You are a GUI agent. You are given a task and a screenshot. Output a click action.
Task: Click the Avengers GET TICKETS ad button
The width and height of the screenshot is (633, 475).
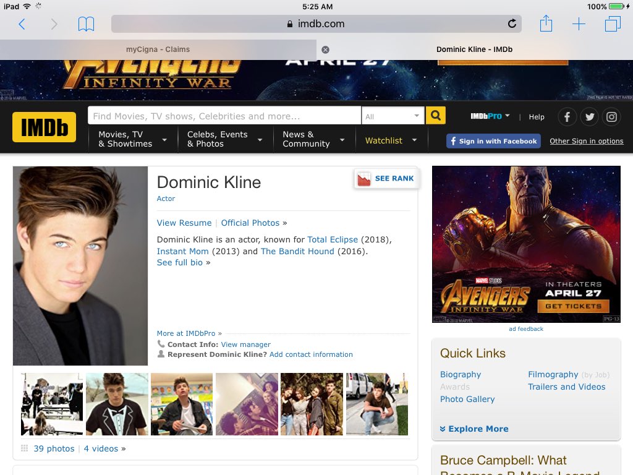[573, 306]
